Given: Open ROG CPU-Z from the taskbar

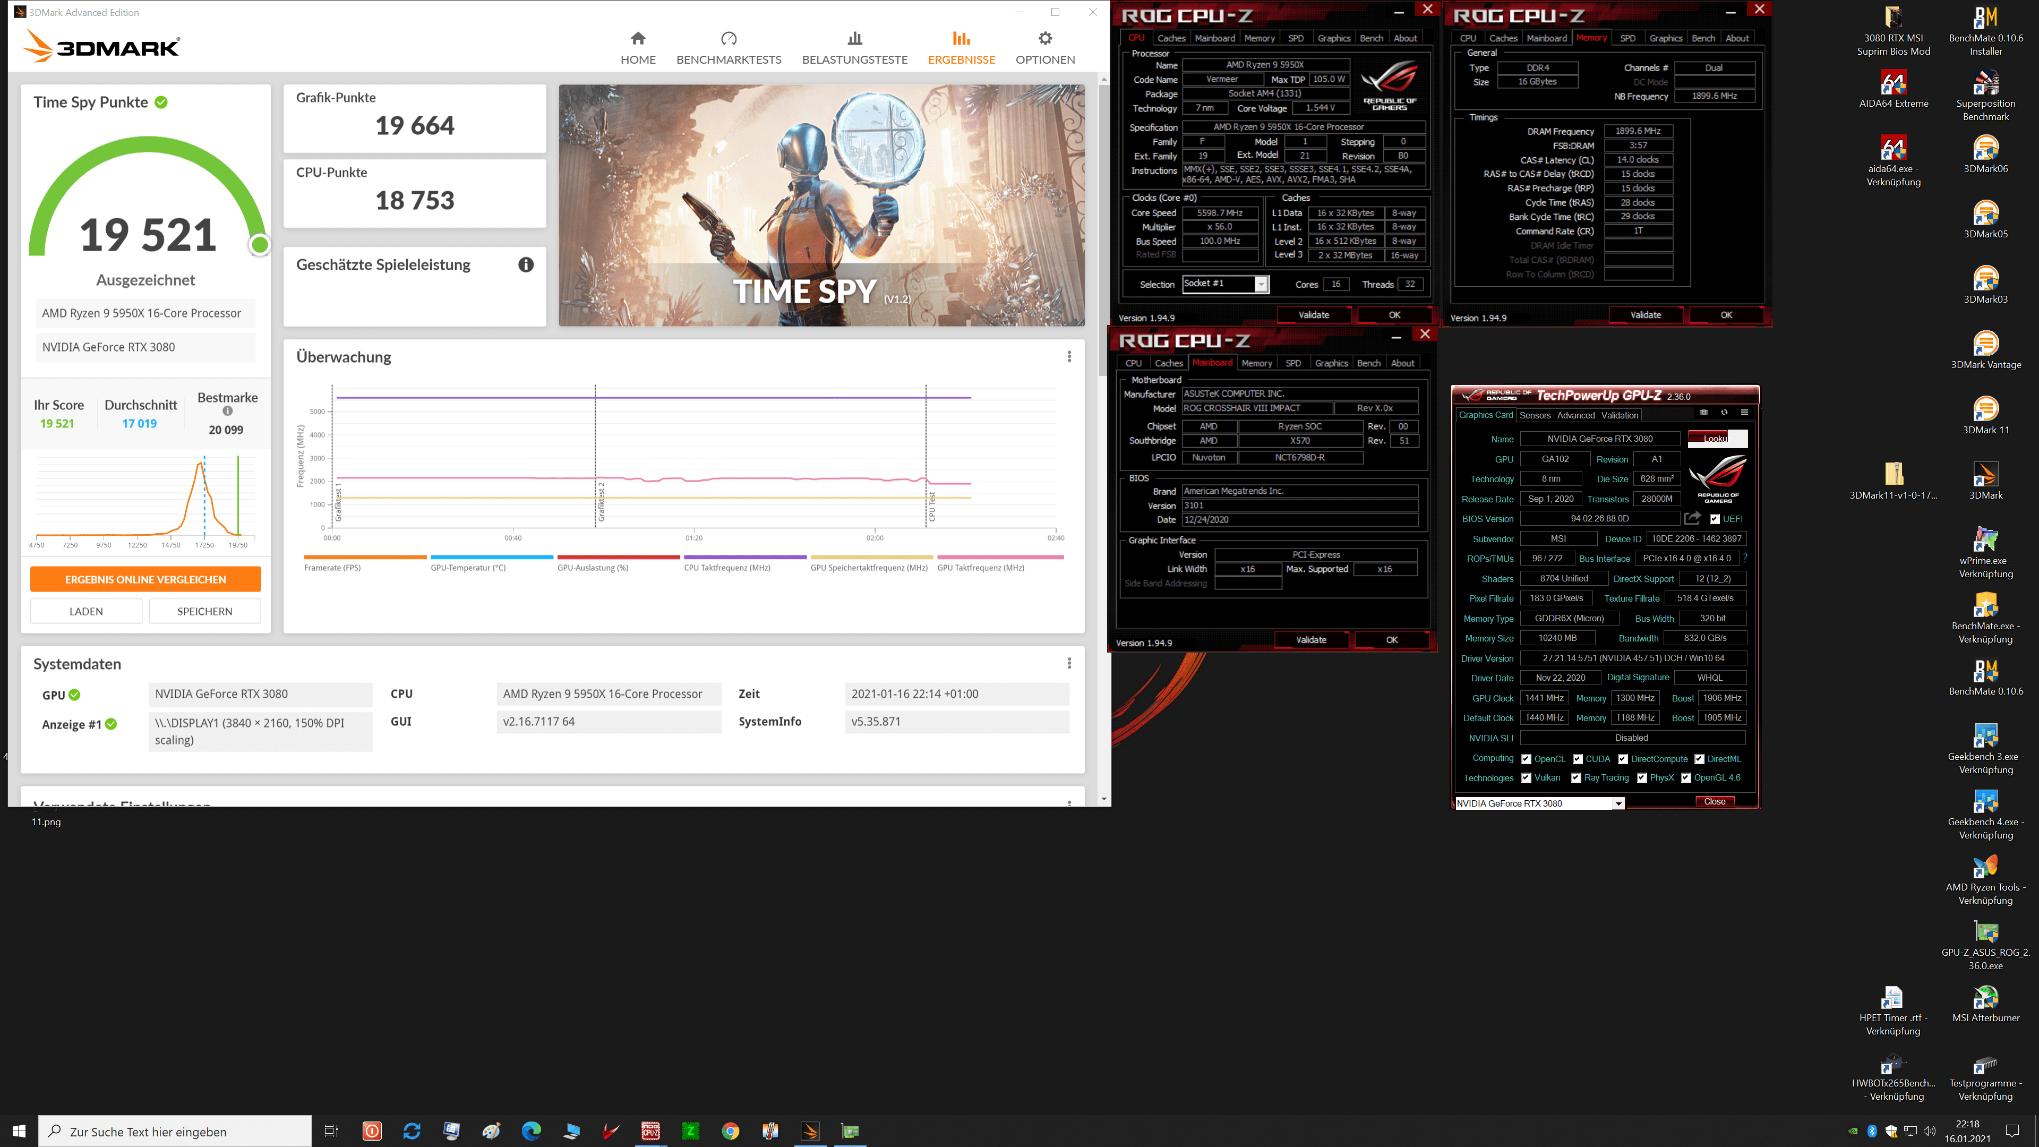Looking at the screenshot, I should point(650,1131).
